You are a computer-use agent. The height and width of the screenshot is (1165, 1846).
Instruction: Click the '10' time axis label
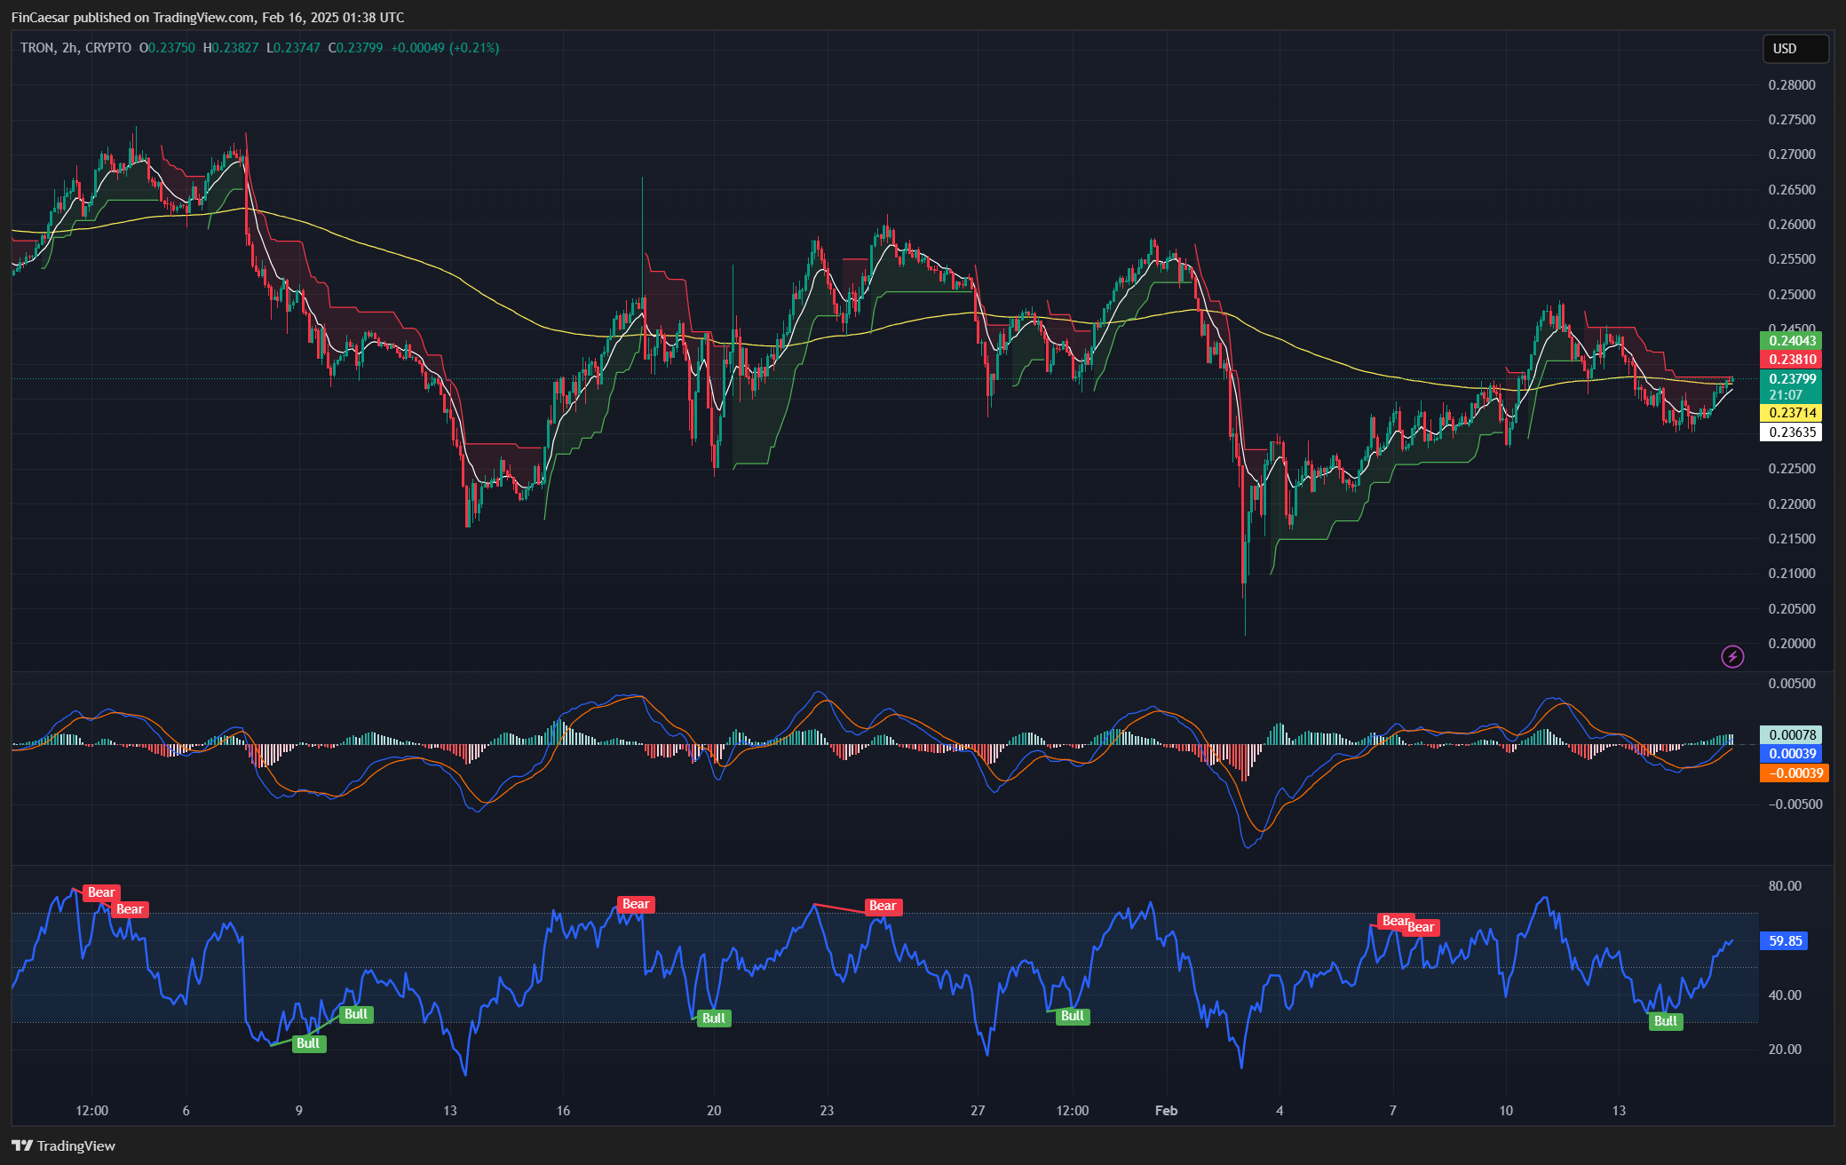[x=1506, y=1111]
